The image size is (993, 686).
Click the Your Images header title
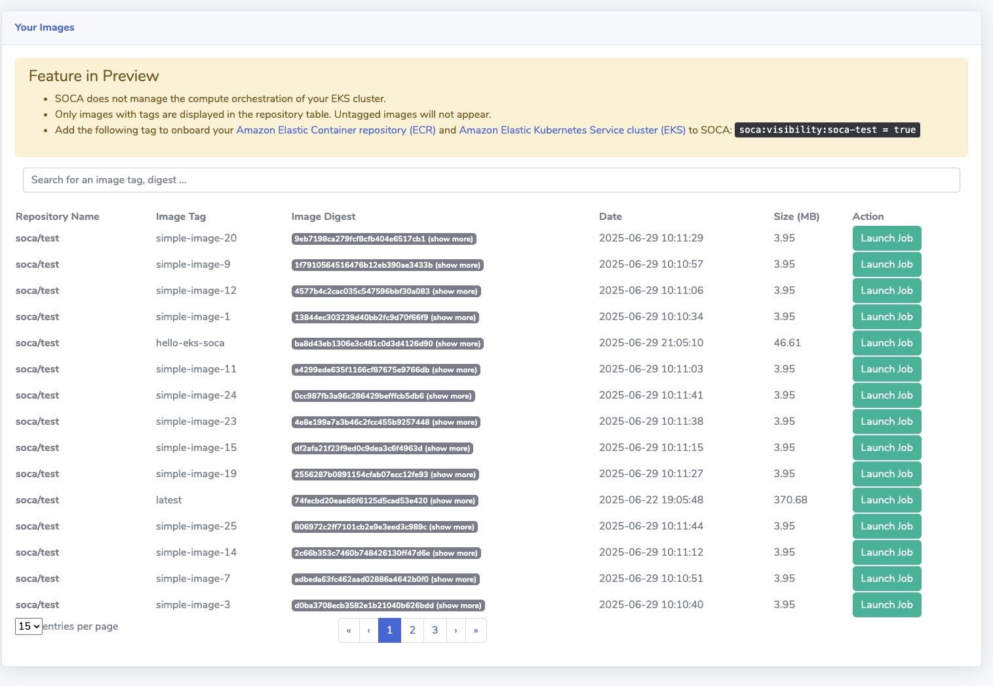[x=45, y=27]
